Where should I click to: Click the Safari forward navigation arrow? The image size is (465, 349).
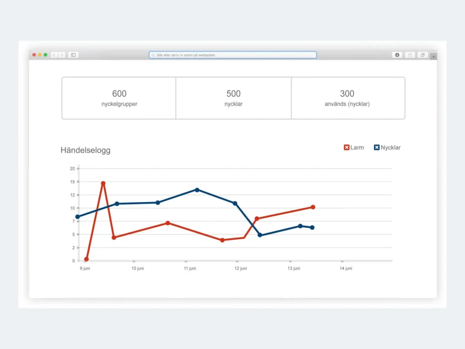click(x=62, y=55)
